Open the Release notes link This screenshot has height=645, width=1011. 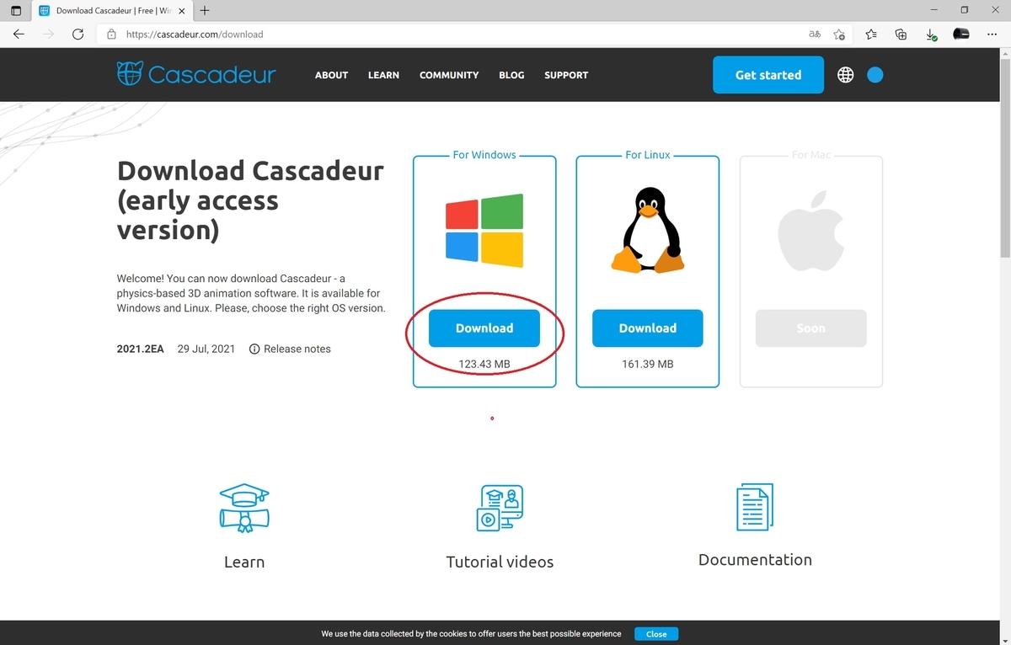pos(297,349)
